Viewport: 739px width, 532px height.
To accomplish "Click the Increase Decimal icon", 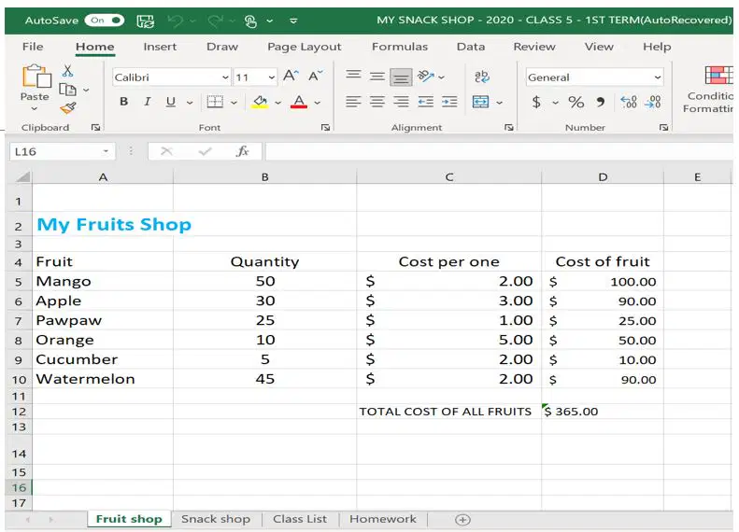I will point(629,102).
